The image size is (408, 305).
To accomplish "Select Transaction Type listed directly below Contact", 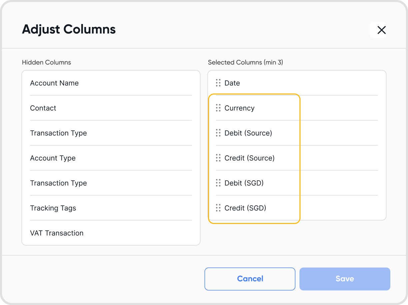I will click(58, 133).
